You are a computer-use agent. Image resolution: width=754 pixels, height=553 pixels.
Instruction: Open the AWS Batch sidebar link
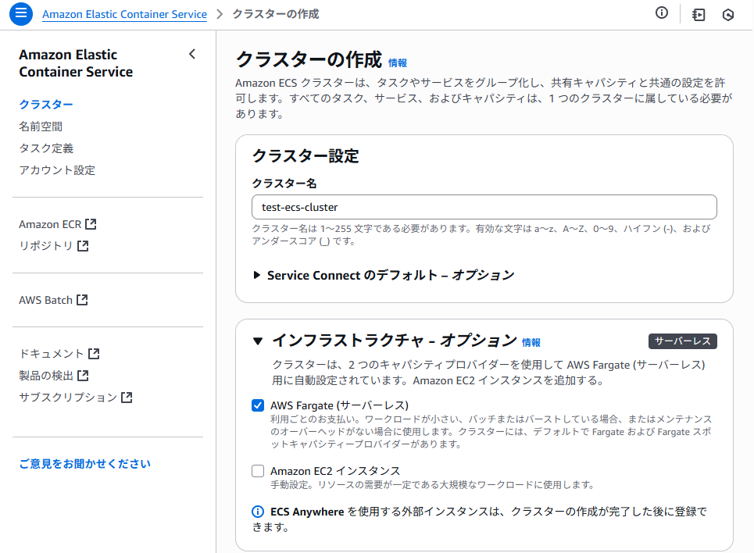click(45, 300)
